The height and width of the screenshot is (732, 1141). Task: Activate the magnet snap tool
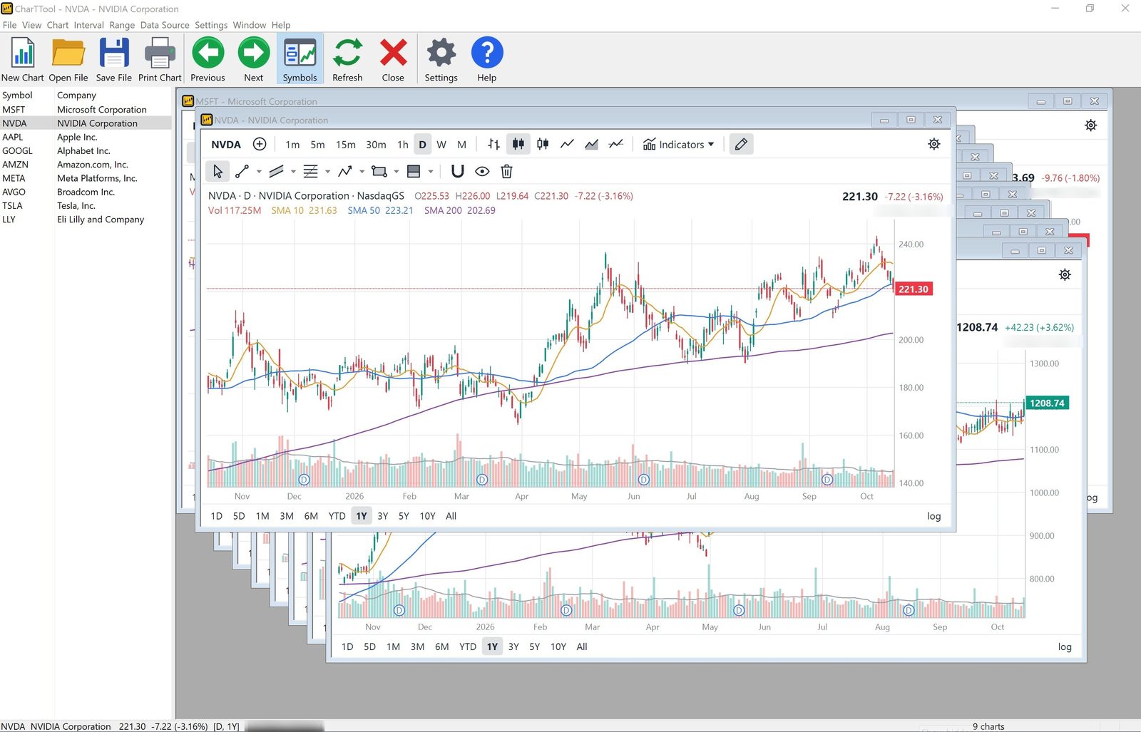click(458, 171)
